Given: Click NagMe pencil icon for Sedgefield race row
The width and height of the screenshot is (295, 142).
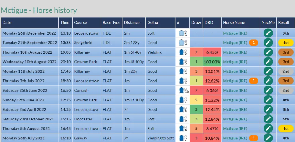Looking at the screenshot, I should point(268,43).
